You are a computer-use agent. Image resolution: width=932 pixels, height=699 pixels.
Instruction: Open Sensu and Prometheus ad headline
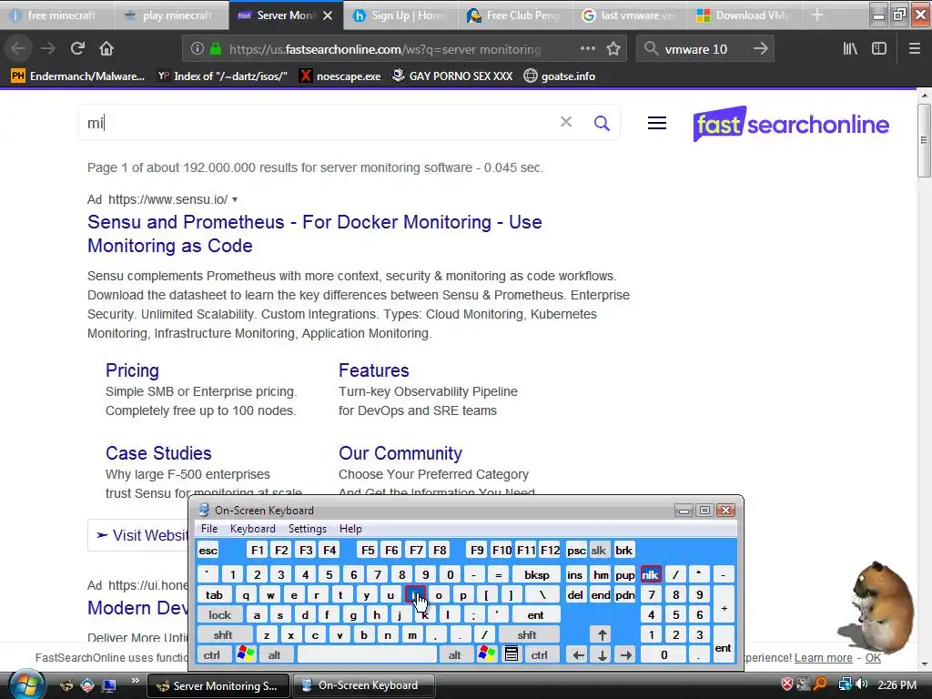pos(314,234)
